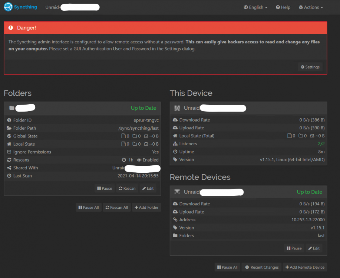The height and width of the screenshot is (278, 340).
Task: Collapse the remote device panel header
Action: pyautogui.click(x=248, y=192)
